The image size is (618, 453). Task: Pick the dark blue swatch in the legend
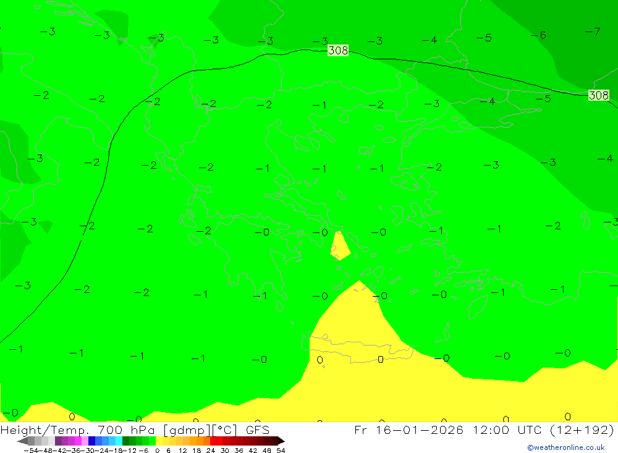(91, 441)
